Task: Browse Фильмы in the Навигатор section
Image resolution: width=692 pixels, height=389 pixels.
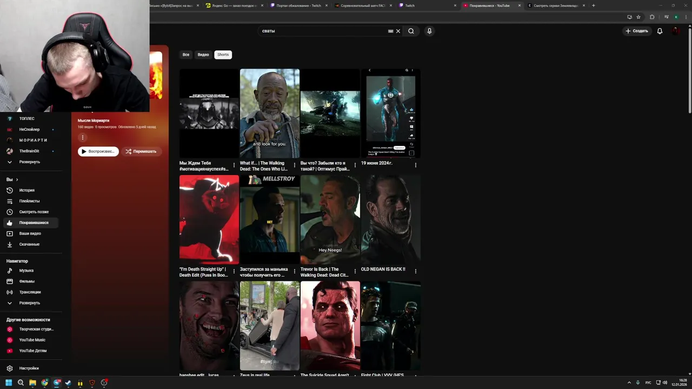Action: (30, 281)
